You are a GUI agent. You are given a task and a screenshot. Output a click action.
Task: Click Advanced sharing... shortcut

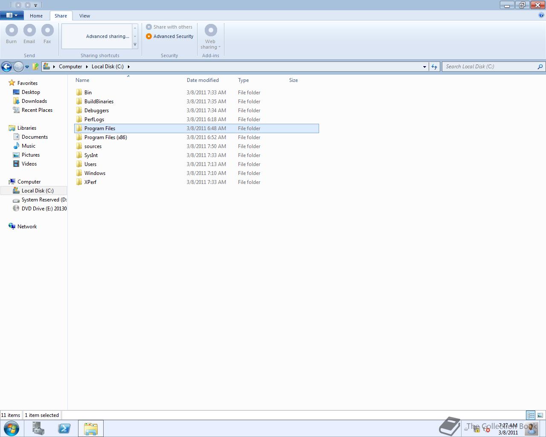pyautogui.click(x=107, y=36)
